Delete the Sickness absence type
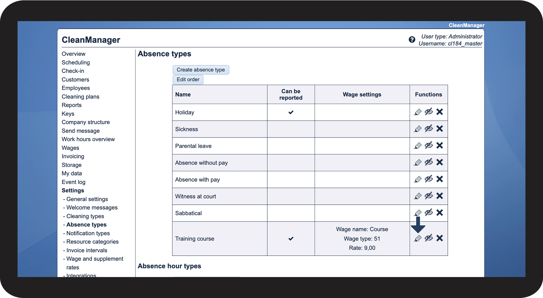 tap(439, 129)
